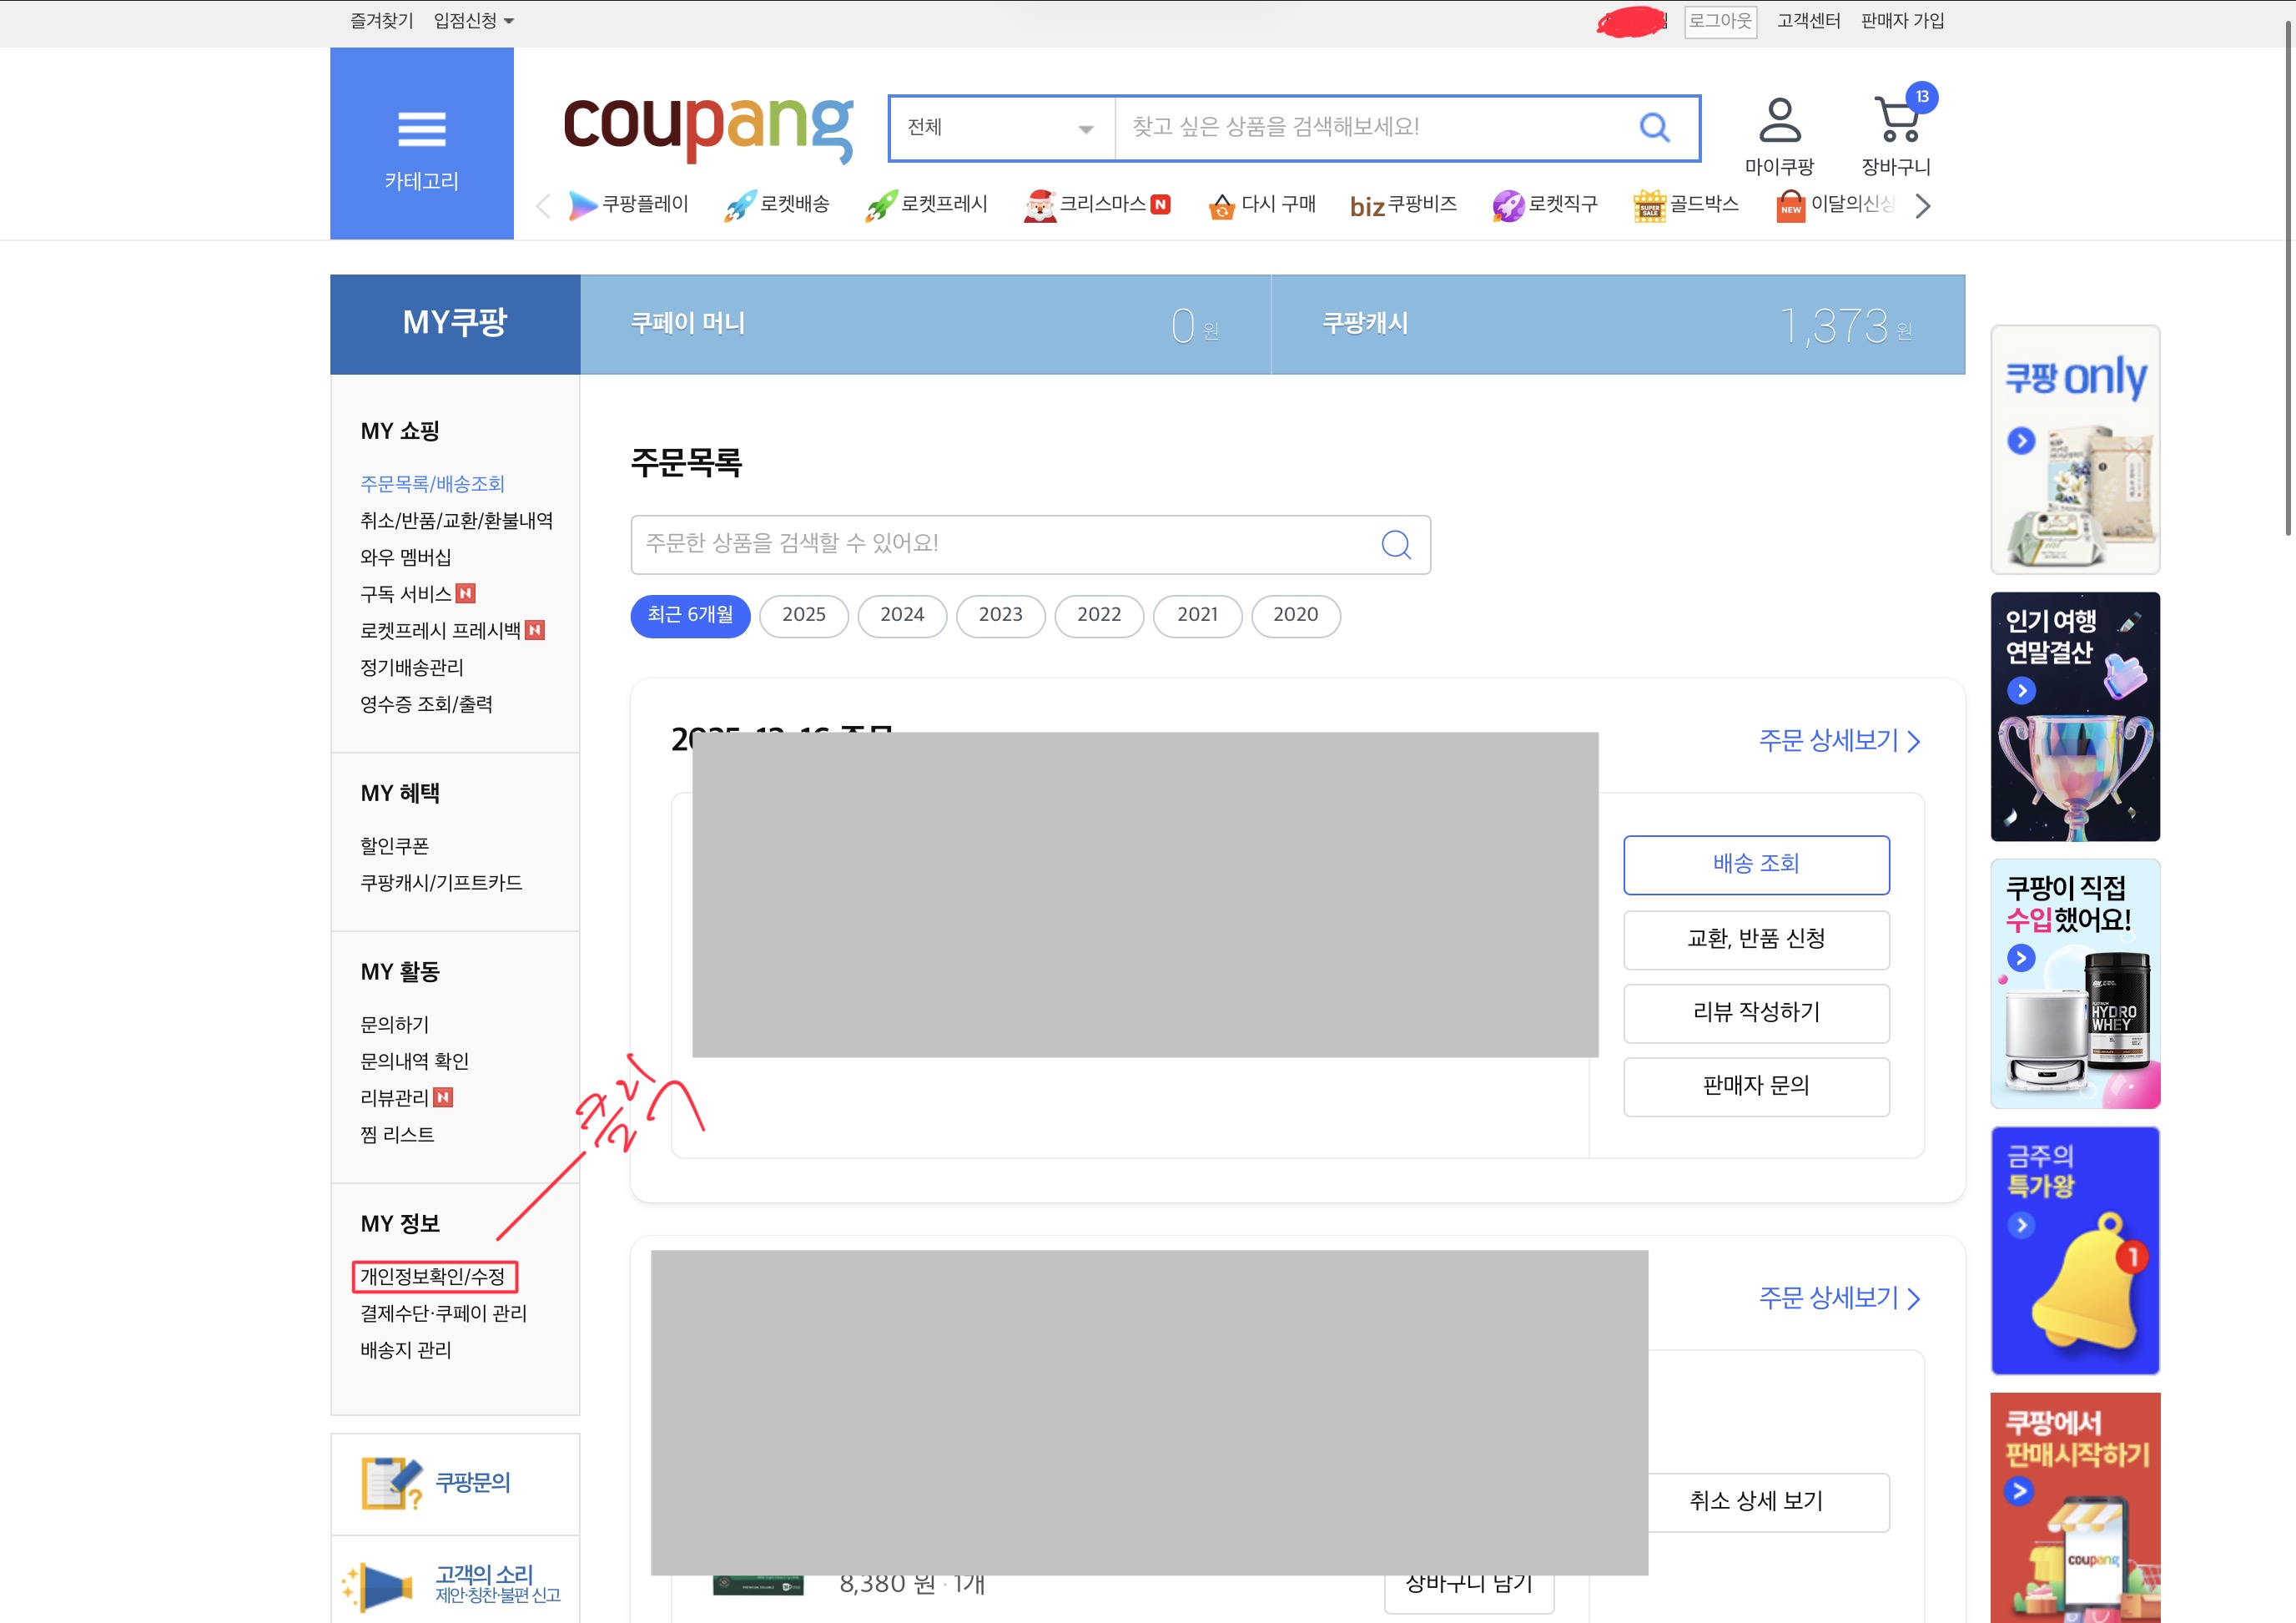Open 취소/반품/교환/환불내역 sidebar item
This screenshot has width=2296, height=1623.
tap(456, 521)
